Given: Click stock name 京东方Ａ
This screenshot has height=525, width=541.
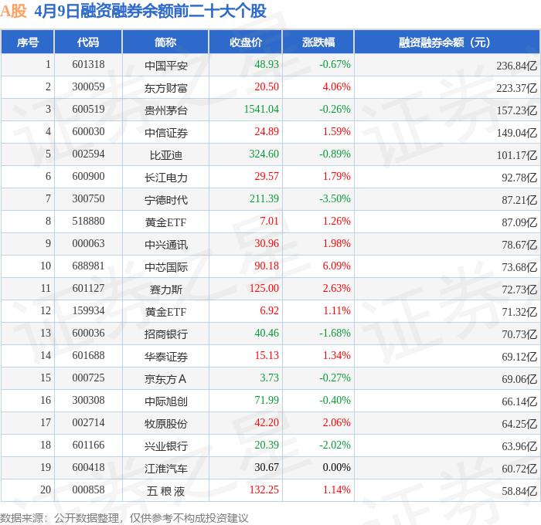Looking at the screenshot, I should 165,379.
